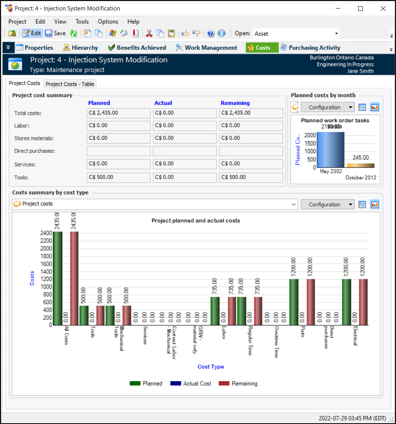The width and height of the screenshot is (396, 424).
Task: Click the empty Planned Direct purchases field
Action: (118, 151)
